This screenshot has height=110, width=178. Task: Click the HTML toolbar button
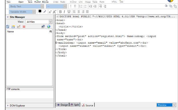coord(114,2)
